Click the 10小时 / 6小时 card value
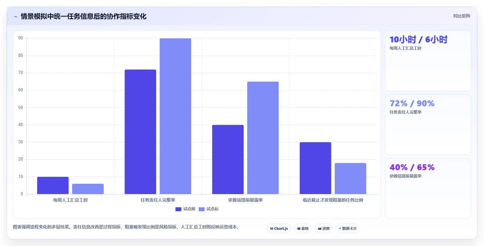 (418, 39)
